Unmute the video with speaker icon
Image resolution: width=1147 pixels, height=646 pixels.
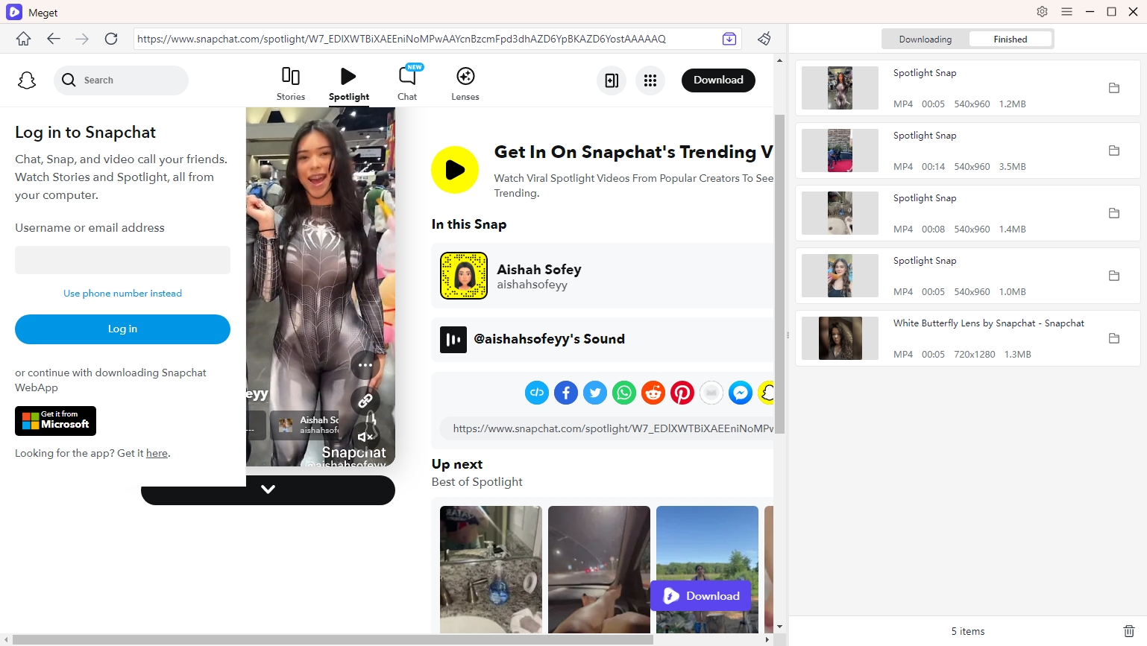click(365, 437)
